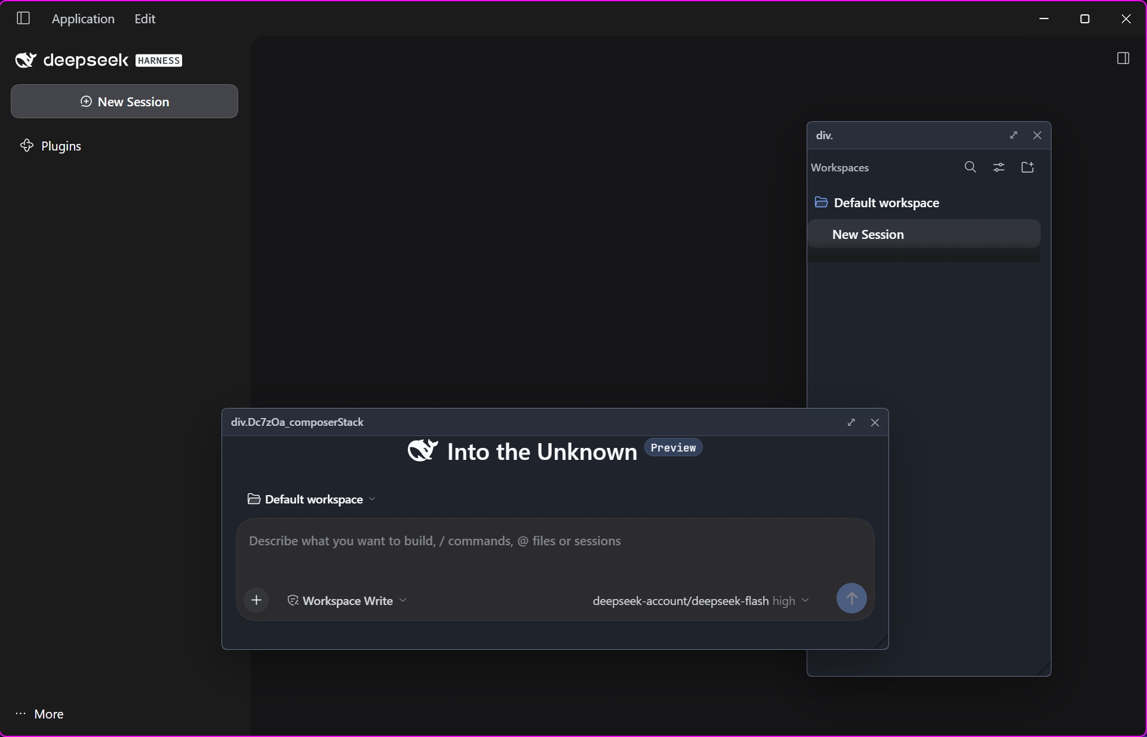Image resolution: width=1147 pixels, height=737 pixels.
Task: Grab the Workspaces panel resize corner handle
Action: [x=1043, y=669]
